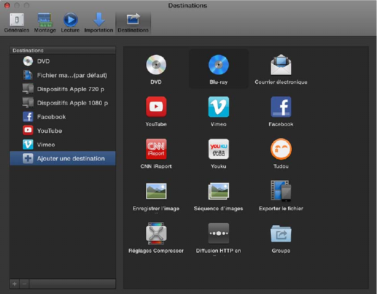This screenshot has width=377, height=294.
Task: Switch to the Montage preferences pane
Action: pyautogui.click(x=45, y=23)
